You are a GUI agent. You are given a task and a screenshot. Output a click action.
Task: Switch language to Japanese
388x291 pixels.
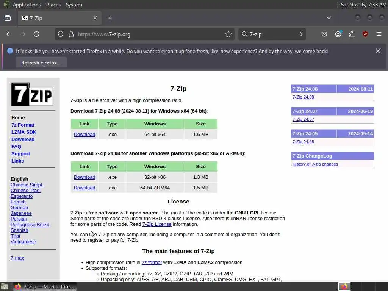pos(21,213)
